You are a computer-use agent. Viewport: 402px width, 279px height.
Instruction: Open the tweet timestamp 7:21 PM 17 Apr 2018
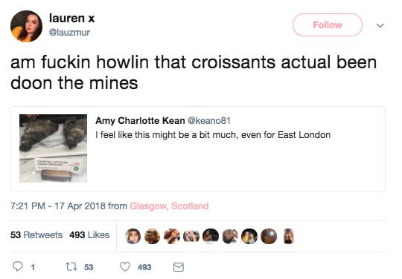point(58,206)
